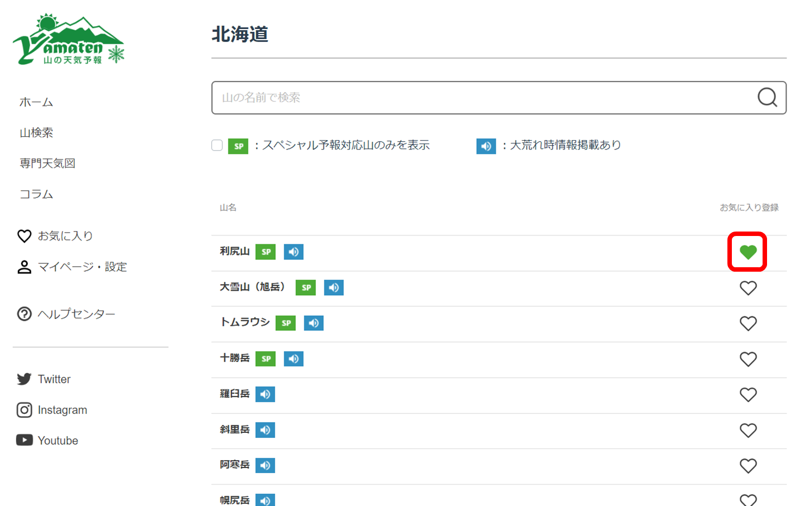
Task: Toggle the favorite heart for 斜里岳
Action: [x=747, y=430]
